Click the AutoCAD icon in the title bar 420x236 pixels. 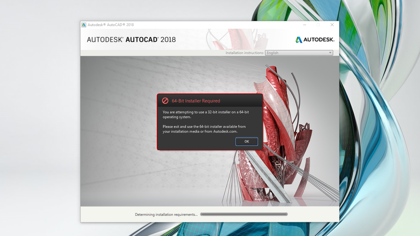[84, 25]
